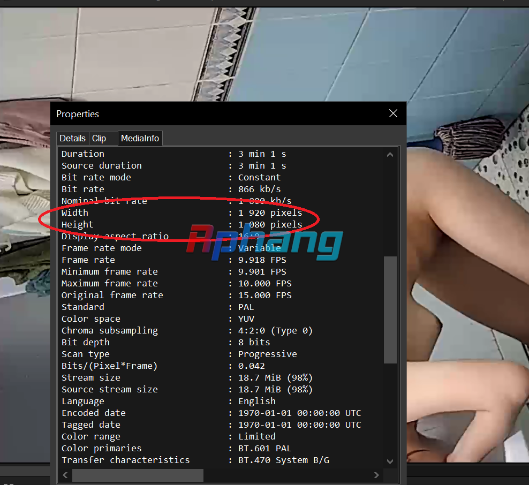Click the "9.918 FPS" frame rate value
529x485 pixels.
click(x=262, y=260)
